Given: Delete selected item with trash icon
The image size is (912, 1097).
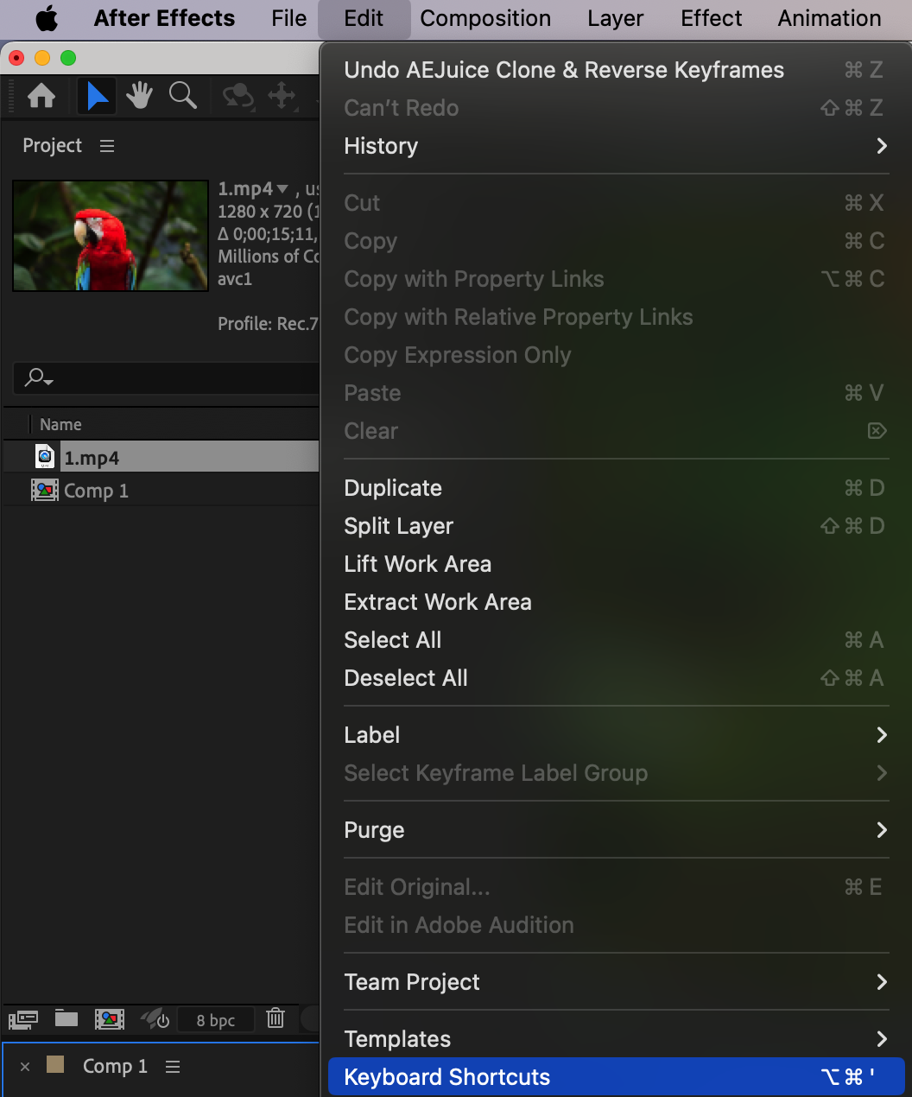Looking at the screenshot, I should (x=275, y=1018).
